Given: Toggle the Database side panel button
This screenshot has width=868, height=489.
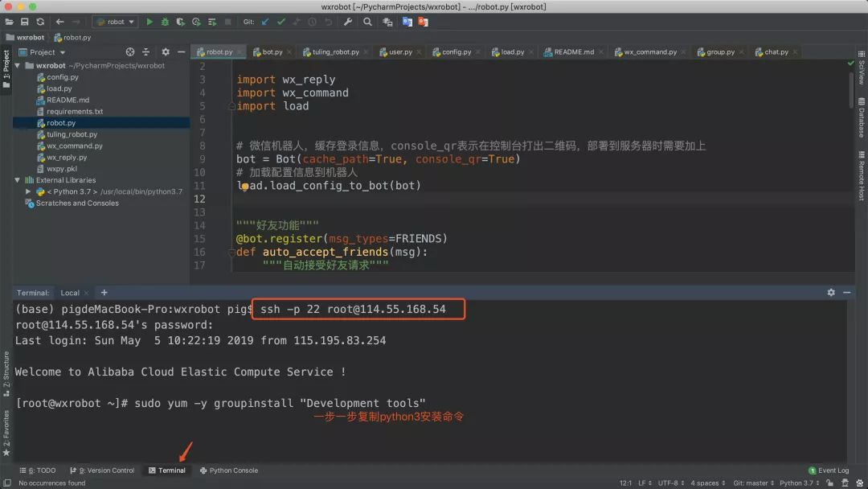Looking at the screenshot, I should point(862,118).
